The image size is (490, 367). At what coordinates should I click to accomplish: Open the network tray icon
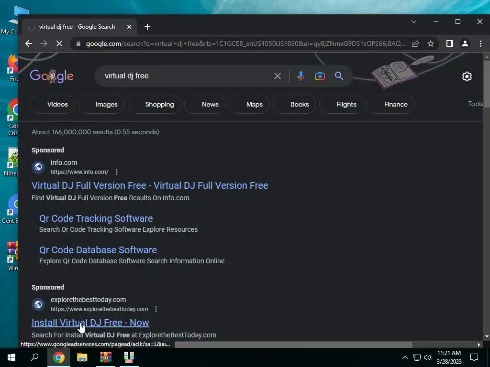[417, 357]
